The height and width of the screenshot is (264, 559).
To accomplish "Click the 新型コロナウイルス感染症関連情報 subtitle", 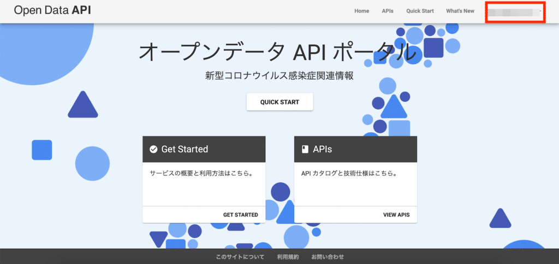I will point(279,76).
